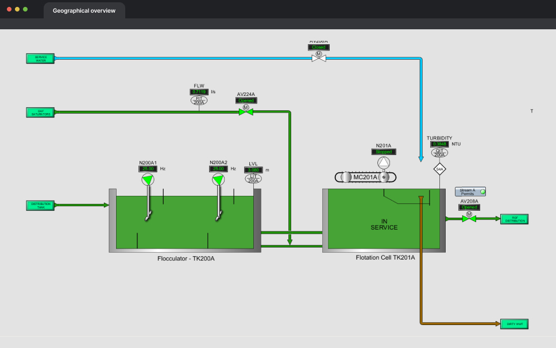Open the FLW flow value readout

coord(199,91)
